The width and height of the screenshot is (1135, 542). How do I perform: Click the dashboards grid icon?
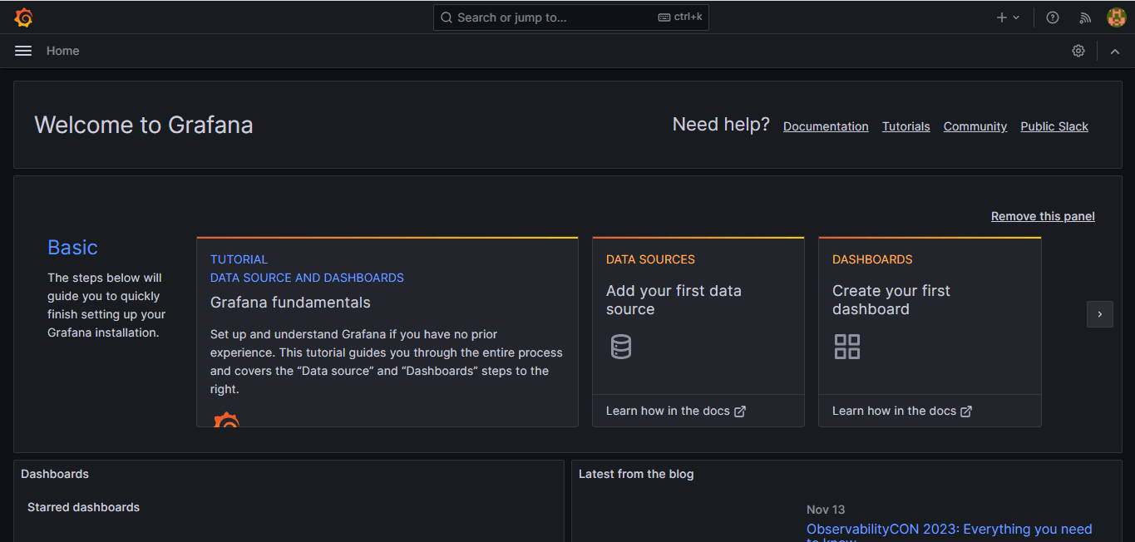846,347
